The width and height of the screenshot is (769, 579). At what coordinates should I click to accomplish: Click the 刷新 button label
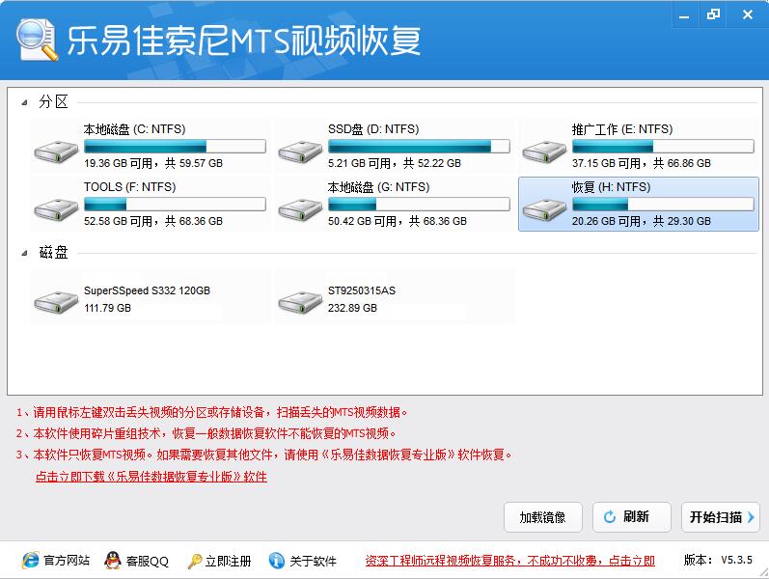636,516
